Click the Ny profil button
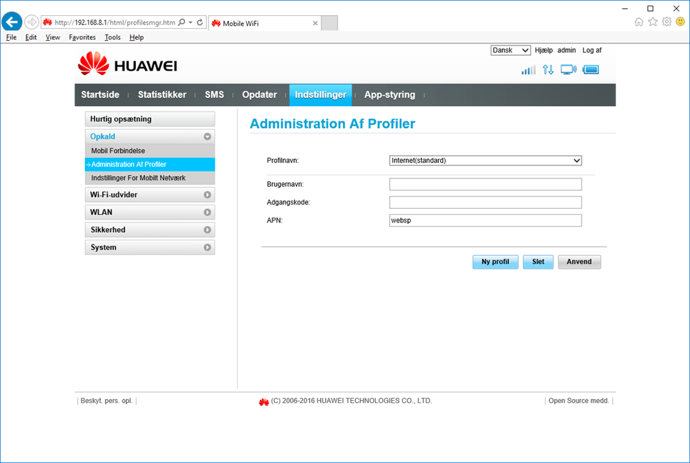This screenshot has height=463, width=690. pyautogui.click(x=495, y=262)
